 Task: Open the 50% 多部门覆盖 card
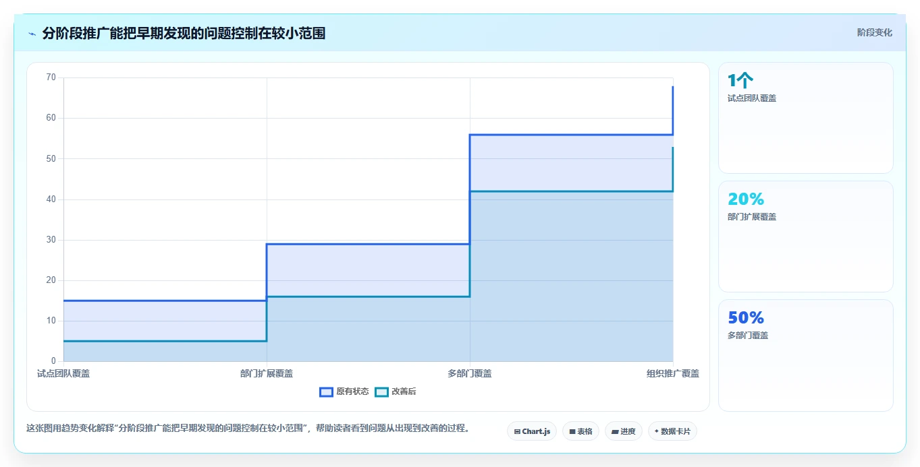click(x=806, y=355)
